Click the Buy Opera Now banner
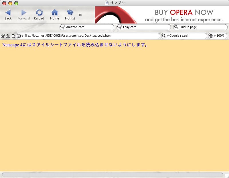 [162, 15]
